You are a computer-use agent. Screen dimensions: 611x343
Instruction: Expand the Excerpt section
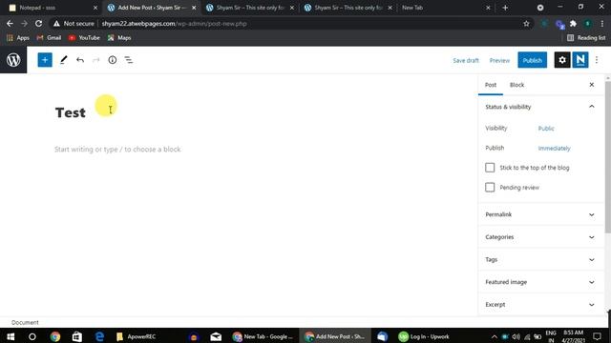click(541, 305)
